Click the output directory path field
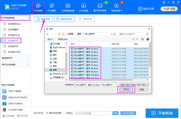 [94, 113]
